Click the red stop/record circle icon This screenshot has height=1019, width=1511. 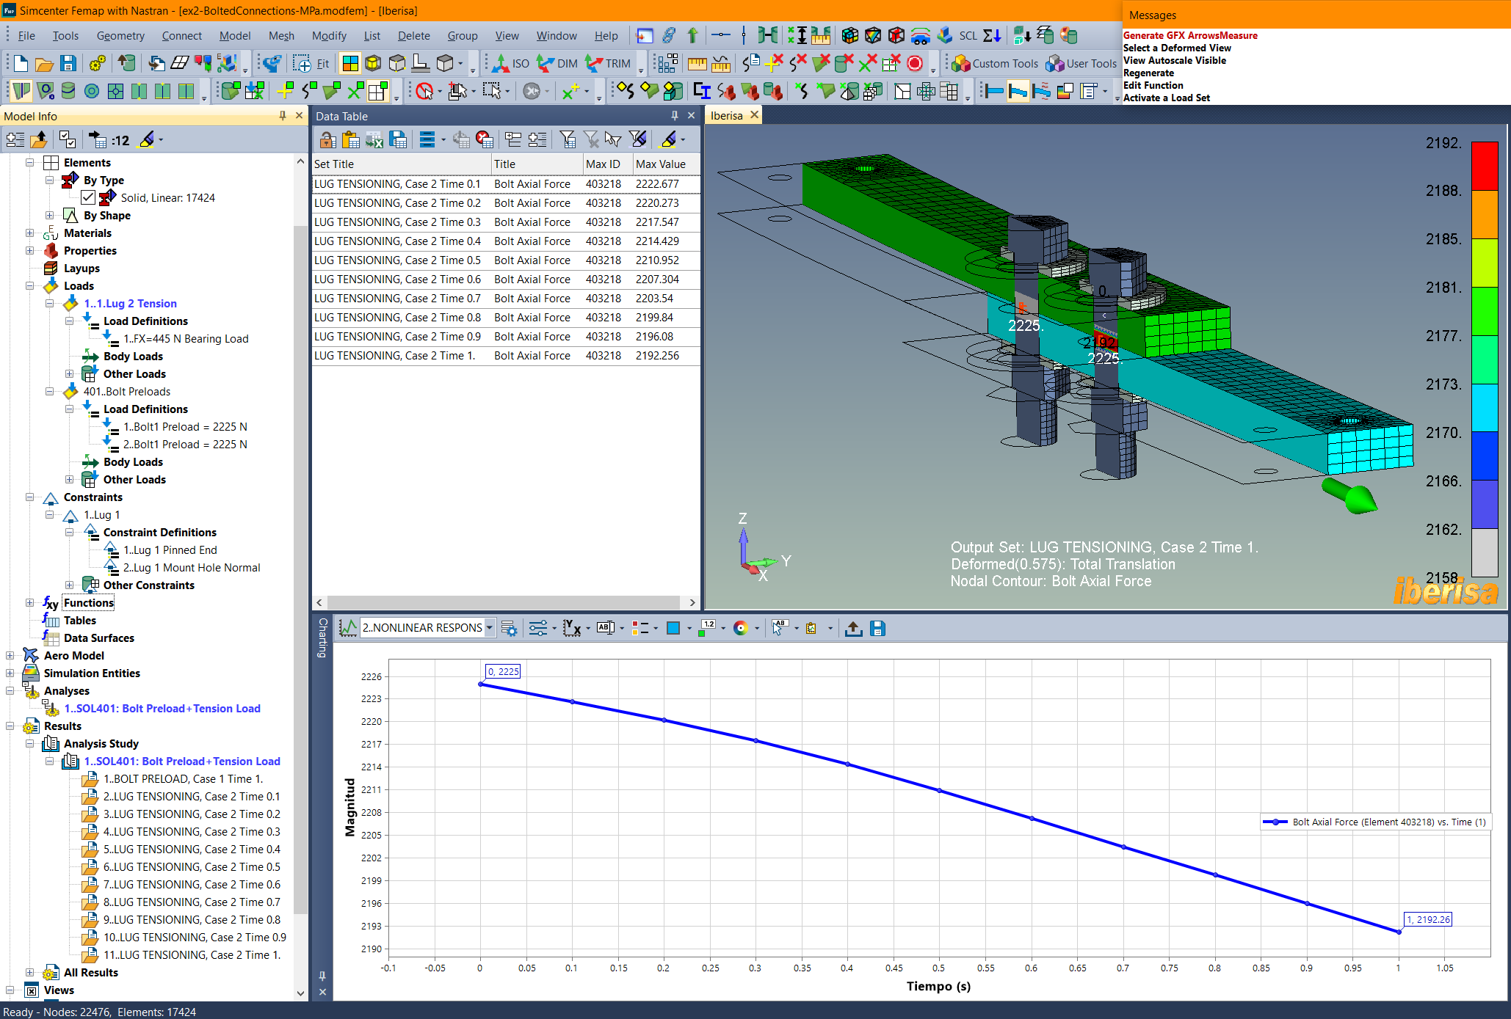click(915, 64)
